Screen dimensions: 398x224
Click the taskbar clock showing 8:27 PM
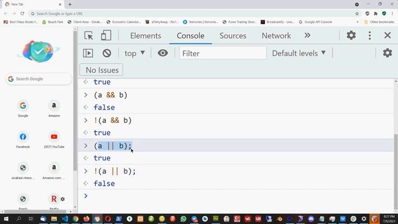(x=389, y=219)
